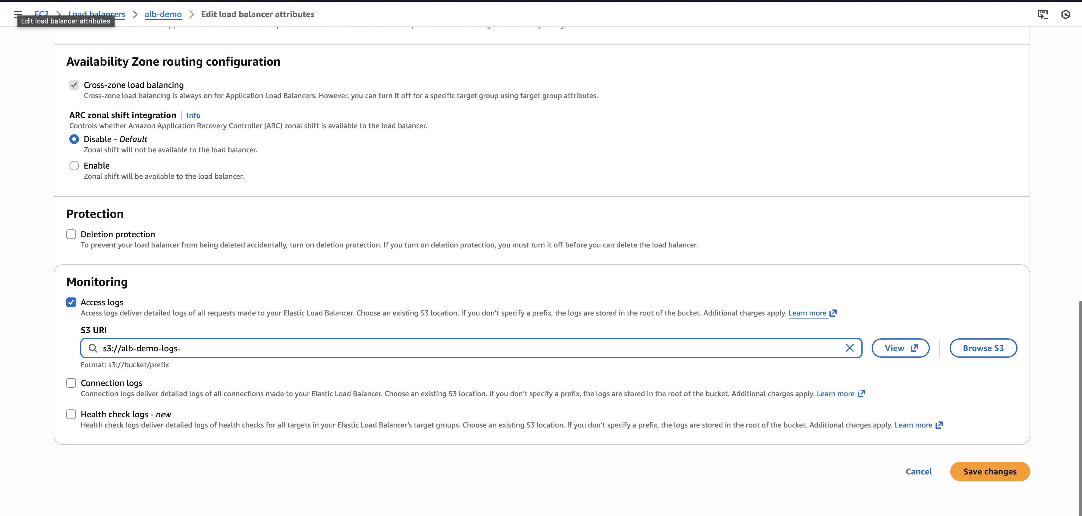
Task: Click the View button beside S3 URI
Action: [x=900, y=348]
